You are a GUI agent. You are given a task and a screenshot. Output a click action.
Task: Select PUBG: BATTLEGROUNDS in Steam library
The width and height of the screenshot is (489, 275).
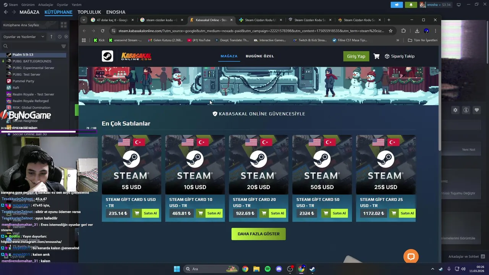32,61
